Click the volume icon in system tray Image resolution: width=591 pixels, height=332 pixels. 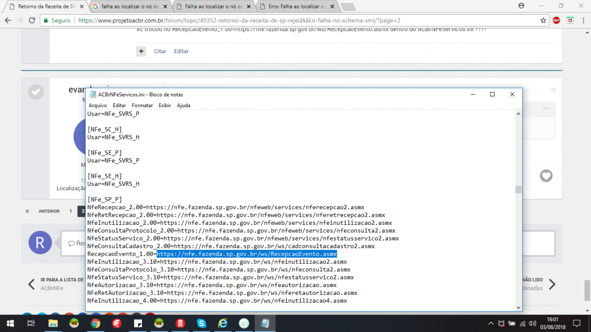point(532,323)
